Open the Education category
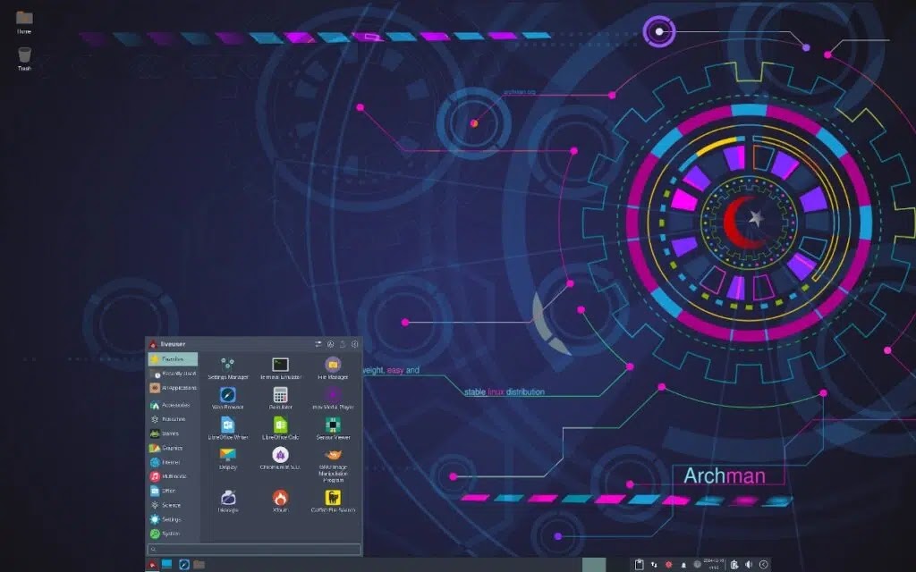916x572 pixels. click(173, 419)
